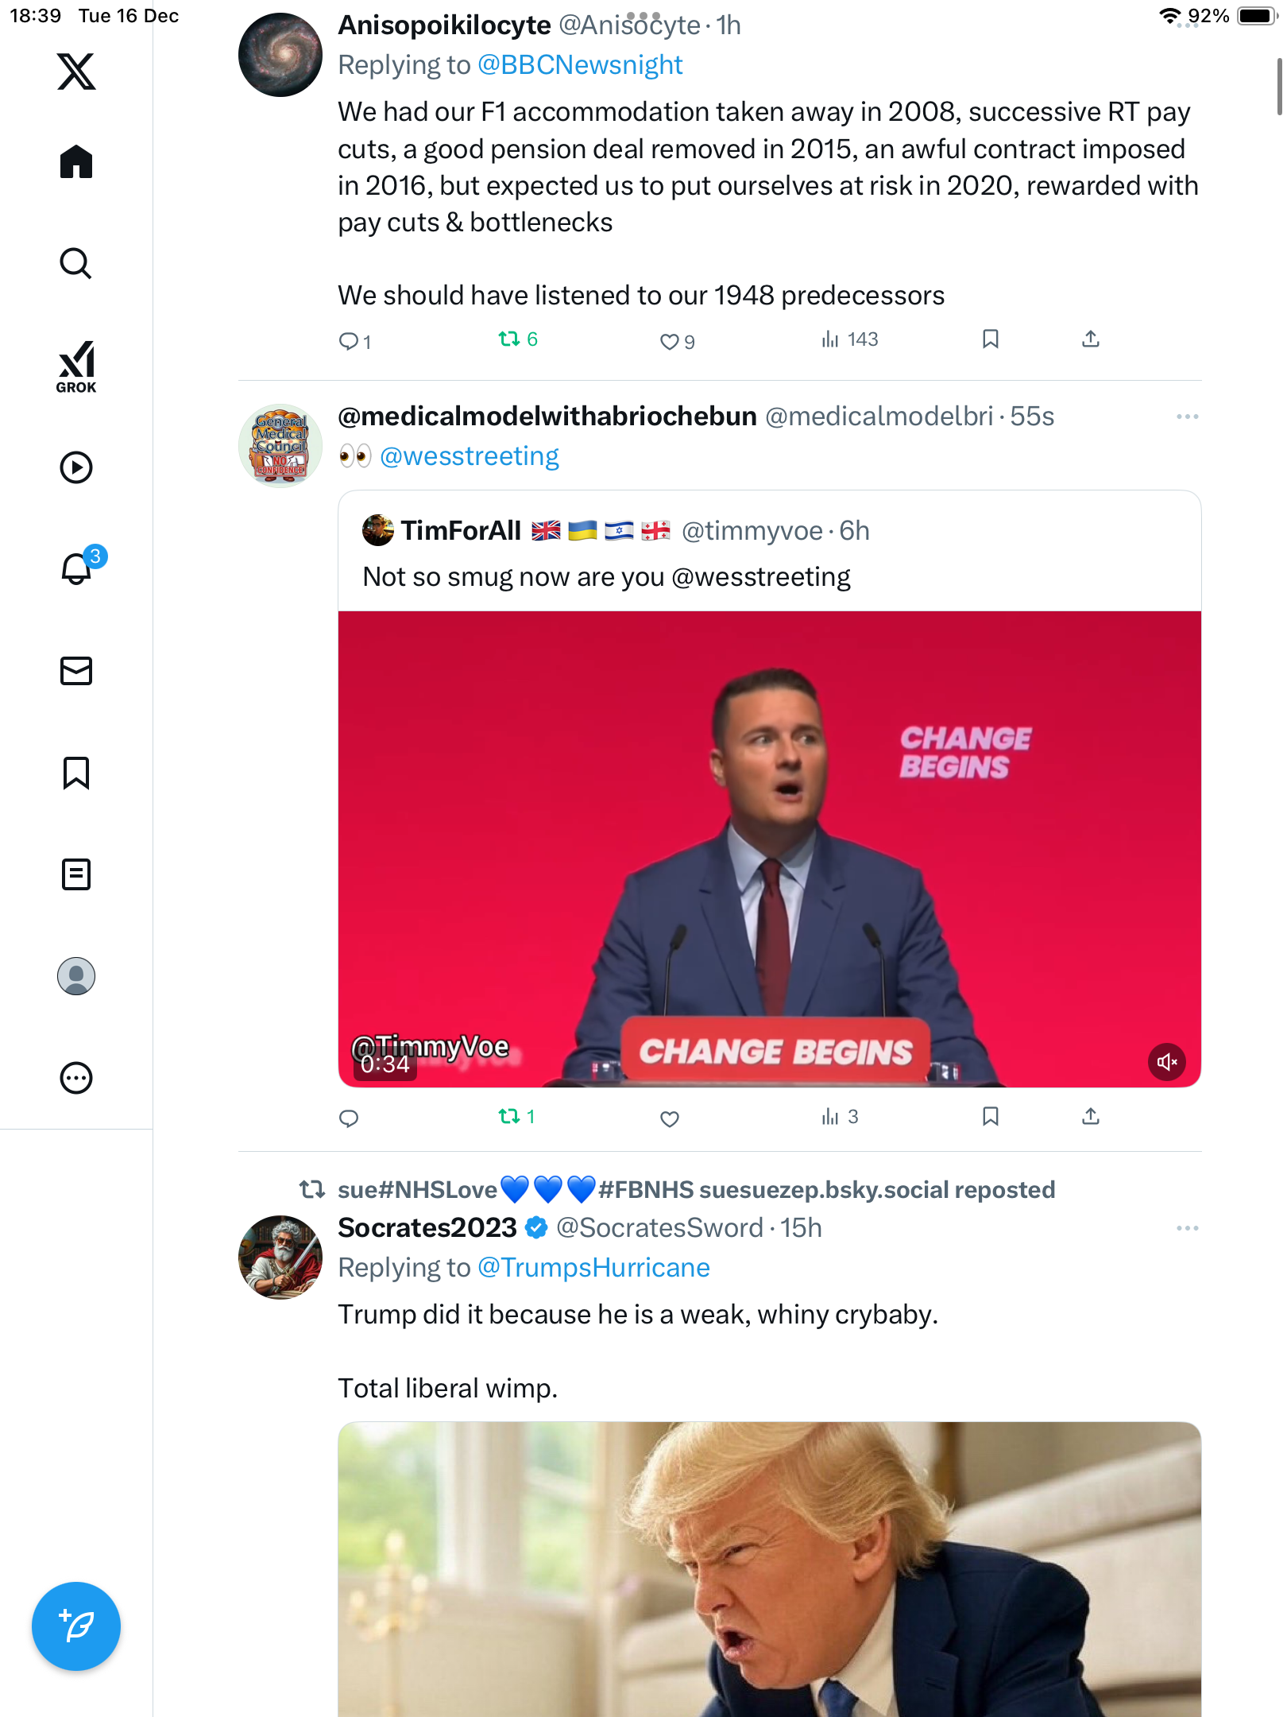Open the video tab in sidebar

[76, 467]
